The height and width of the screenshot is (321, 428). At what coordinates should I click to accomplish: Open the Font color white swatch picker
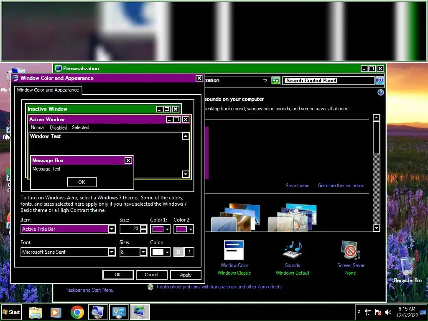[160, 252]
